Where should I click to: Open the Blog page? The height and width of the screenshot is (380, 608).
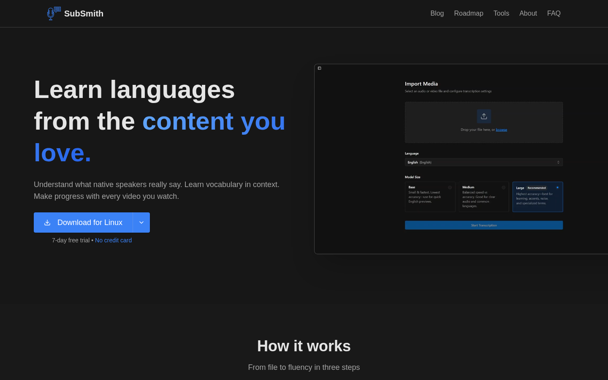click(x=437, y=14)
